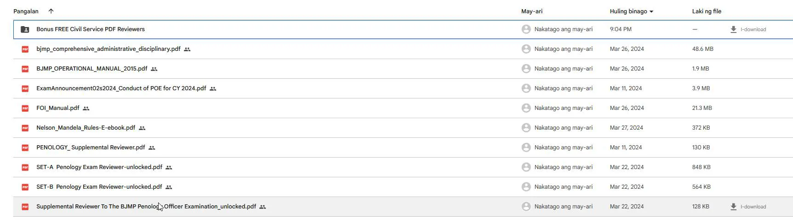Click PDF icon beside bjmp_comprehensive_administrative_disciplinary.pdf
This screenshot has height=224, width=793.
[x=25, y=49]
